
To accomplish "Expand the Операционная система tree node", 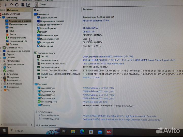I will [x=1, y=51].
